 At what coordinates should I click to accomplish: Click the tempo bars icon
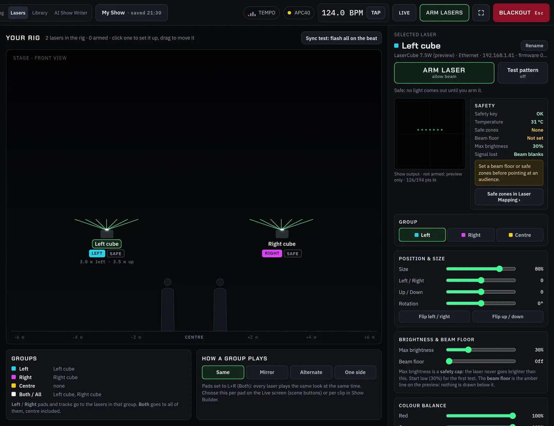click(x=252, y=13)
